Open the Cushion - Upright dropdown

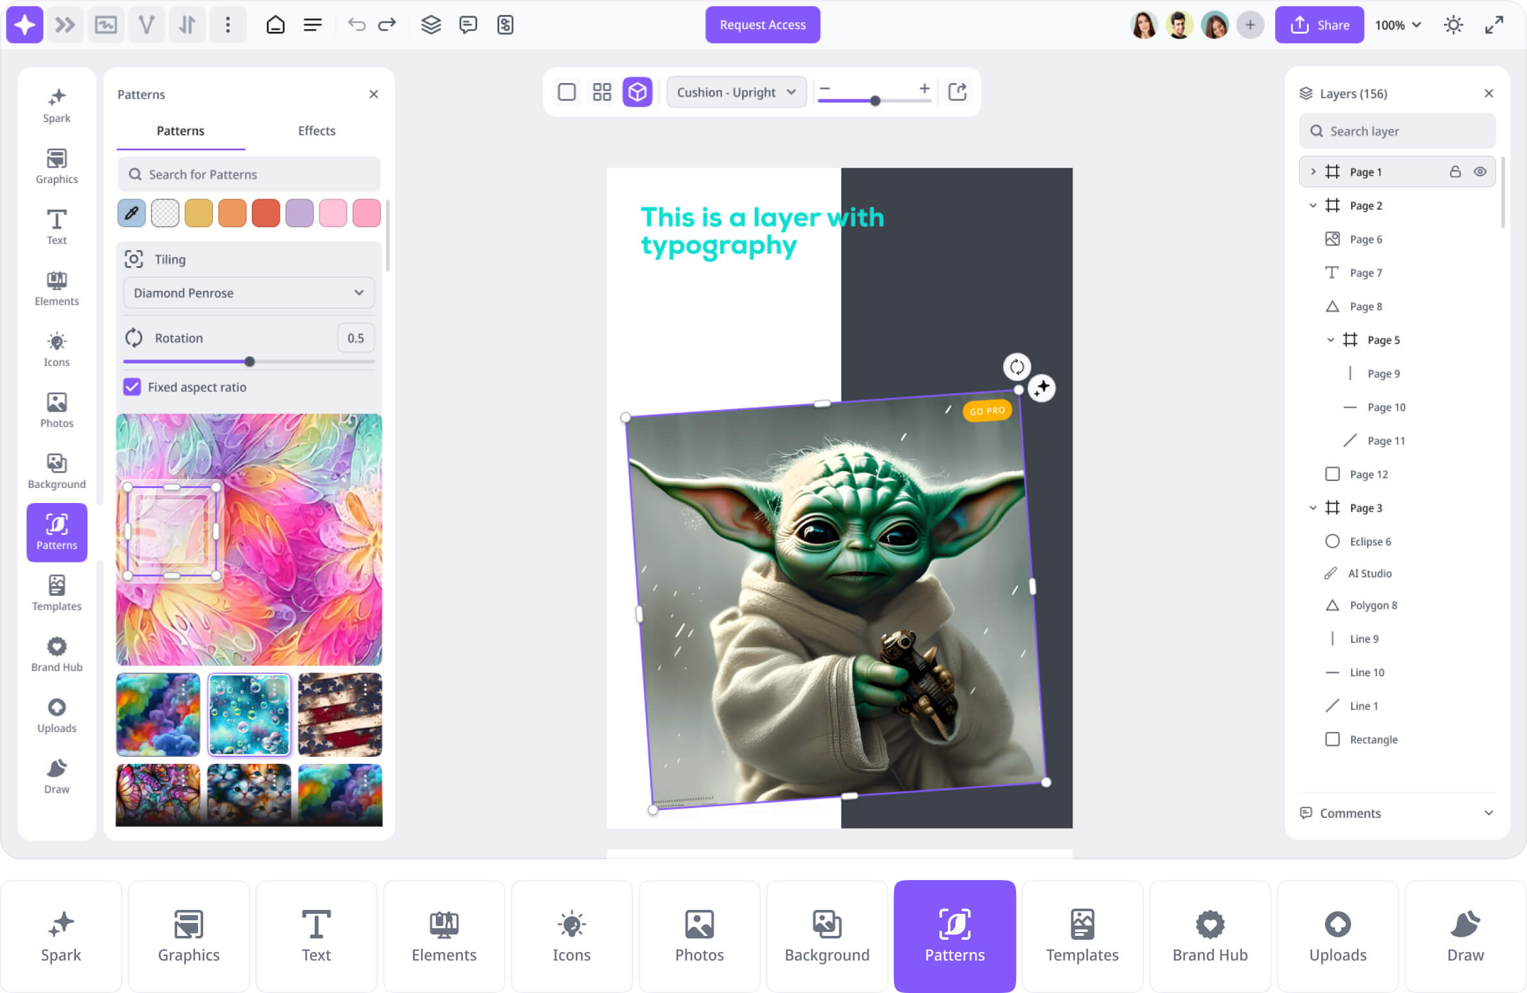(x=736, y=92)
